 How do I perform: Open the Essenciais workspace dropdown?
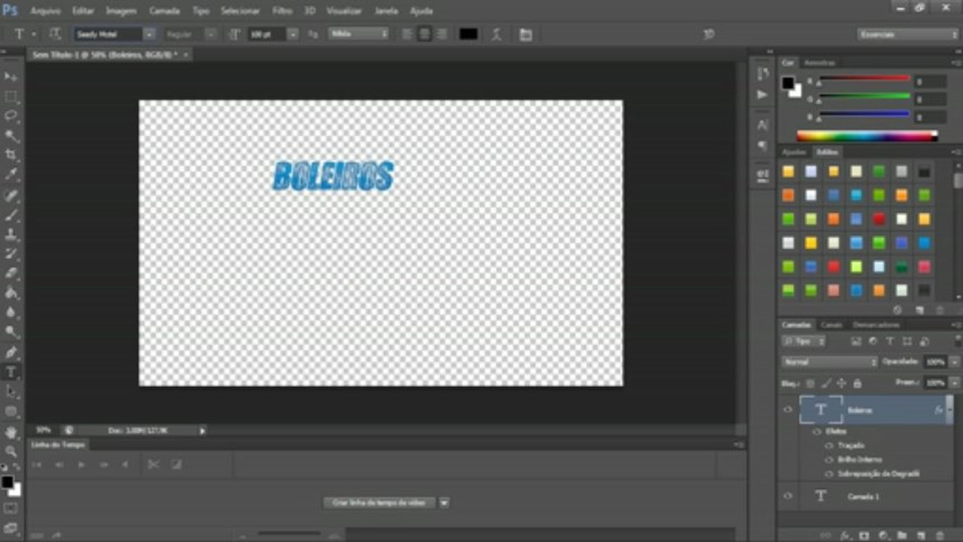908,34
